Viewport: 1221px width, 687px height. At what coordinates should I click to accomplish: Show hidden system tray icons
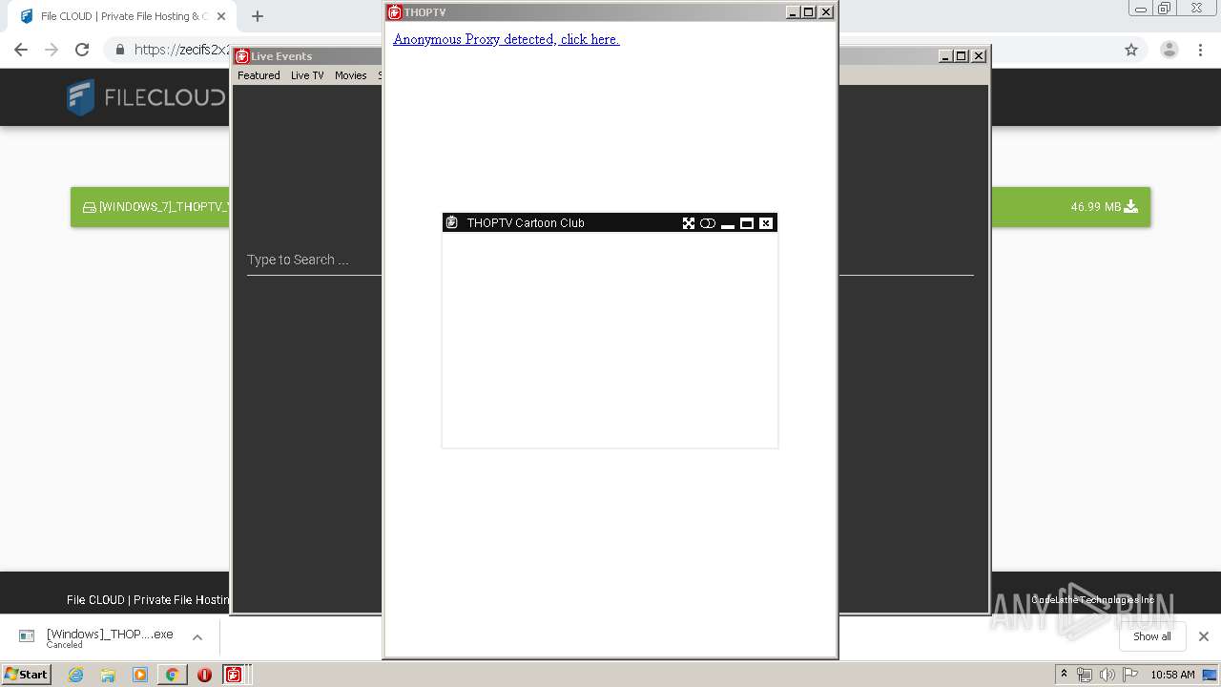1064,675
